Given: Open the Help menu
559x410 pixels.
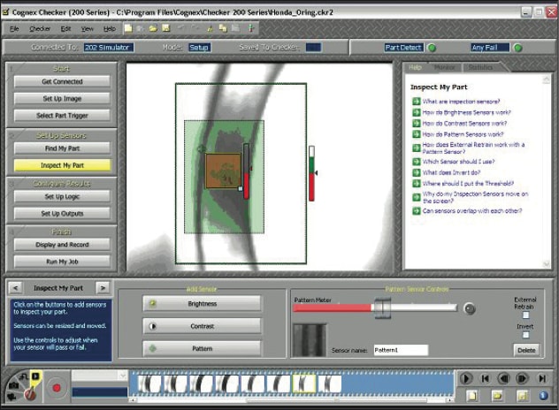Looking at the screenshot, I should (x=110, y=29).
